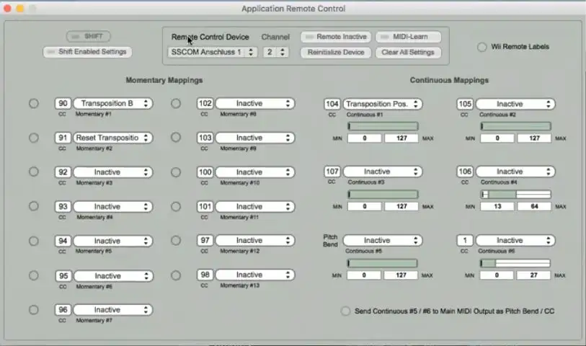Image resolution: width=586 pixels, height=346 pixels.
Task: Open Inactive dropdown for Momentary #6
Action: [113, 276]
